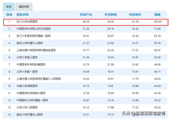Viewport: 169px width, 119px height.
Task: Select hospital 中国医科大学附属第一医院
Action: click(32, 100)
